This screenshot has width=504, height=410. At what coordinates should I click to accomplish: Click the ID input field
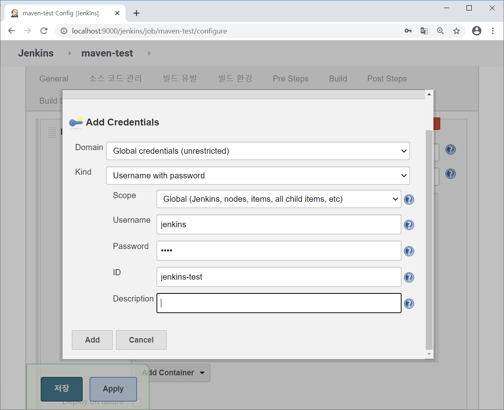click(x=279, y=277)
